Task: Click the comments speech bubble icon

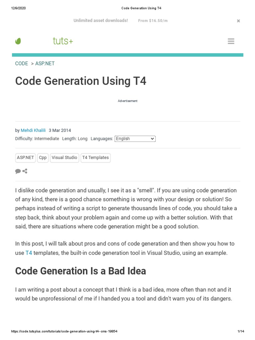Action: 18,171
